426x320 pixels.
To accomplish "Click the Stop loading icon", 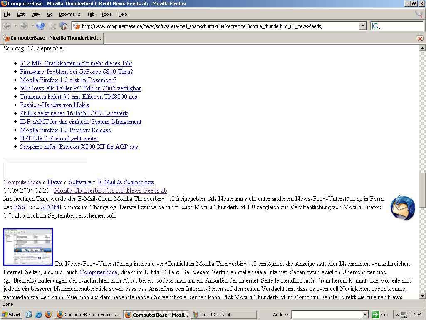I will pyautogui.click(x=52, y=26).
